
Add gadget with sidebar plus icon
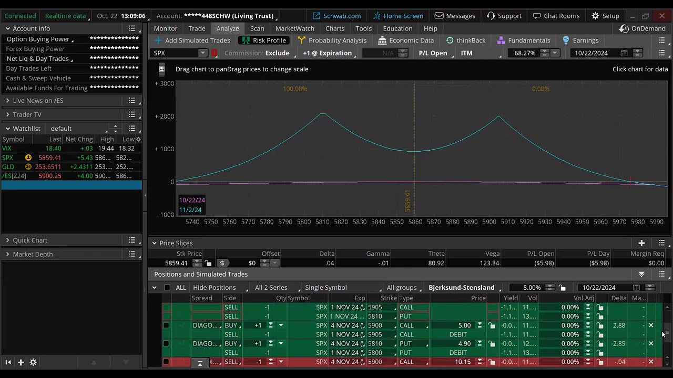(x=21, y=362)
